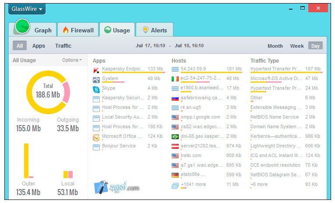Click the date range Jul 17 - Jul 18
This screenshot has height=203, width=335.
pos(169,45)
